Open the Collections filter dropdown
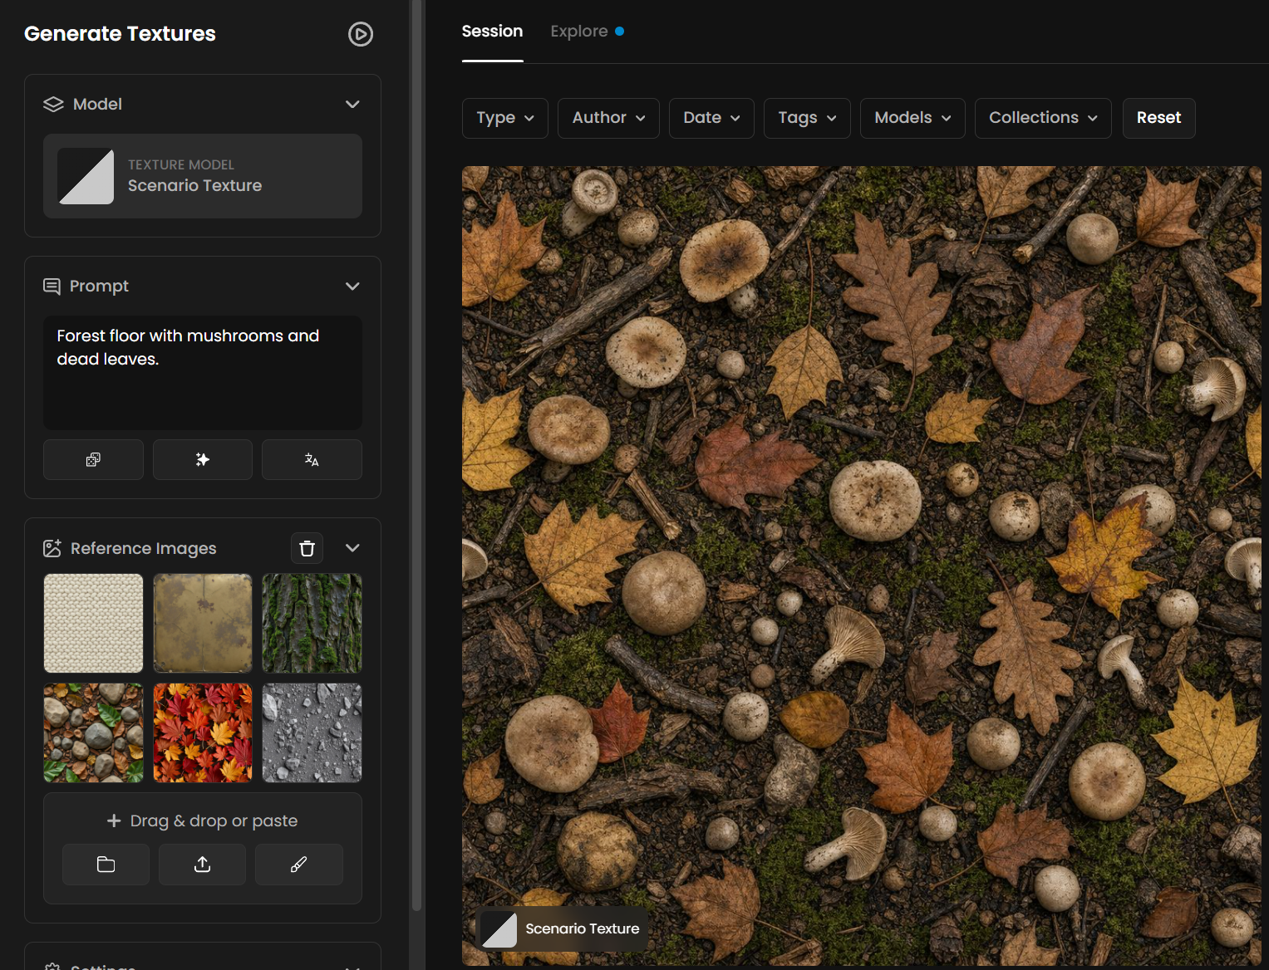Image resolution: width=1269 pixels, height=970 pixels. coord(1043,118)
